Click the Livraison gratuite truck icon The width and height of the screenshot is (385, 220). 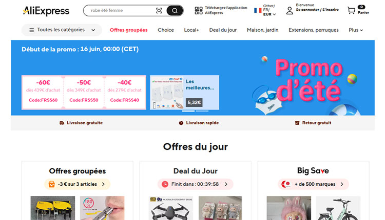[x=62, y=123]
